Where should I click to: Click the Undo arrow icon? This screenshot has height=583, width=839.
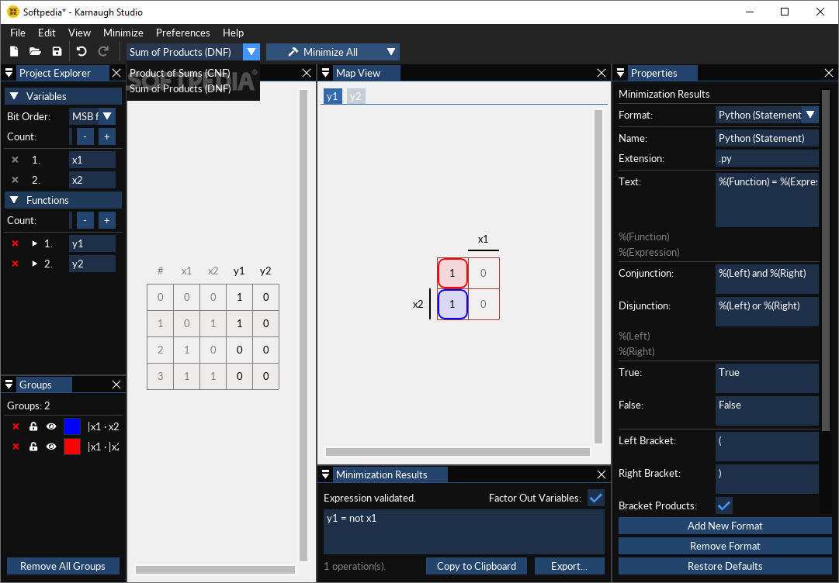pyautogui.click(x=81, y=52)
